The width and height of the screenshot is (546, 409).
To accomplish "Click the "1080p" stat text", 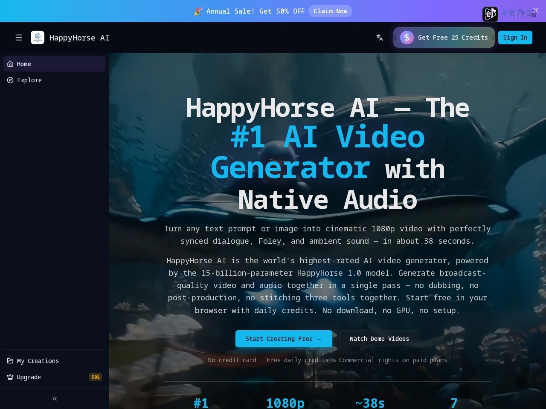I will pyautogui.click(x=285, y=403).
